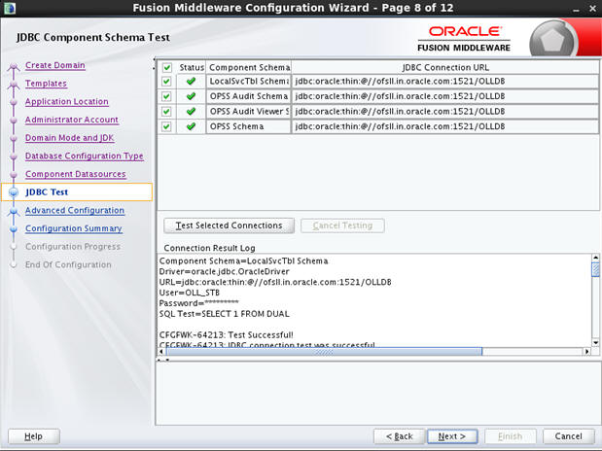This screenshot has height=451, width=602.
Task: Uncheck the OPSS Audit Viewer row checkbox
Action: click(x=166, y=112)
